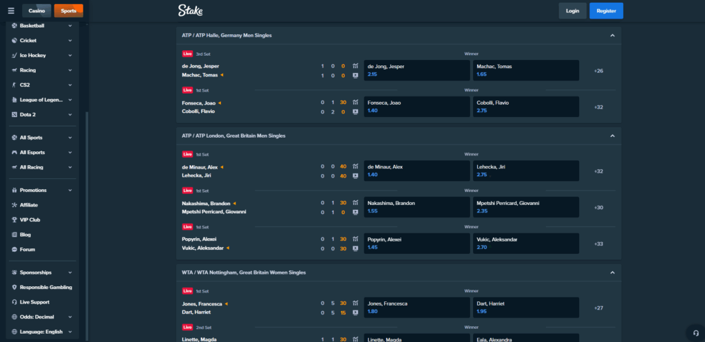Expand the All Esports chevron

[x=70, y=152]
